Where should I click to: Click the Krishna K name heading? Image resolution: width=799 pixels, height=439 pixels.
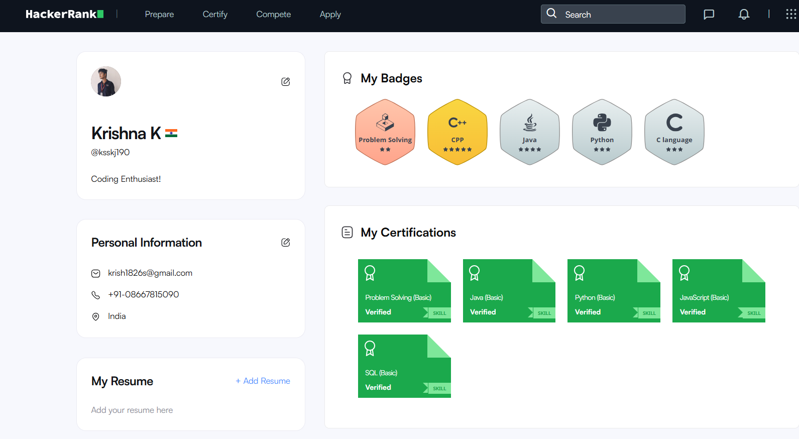pyautogui.click(x=126, y=133)
